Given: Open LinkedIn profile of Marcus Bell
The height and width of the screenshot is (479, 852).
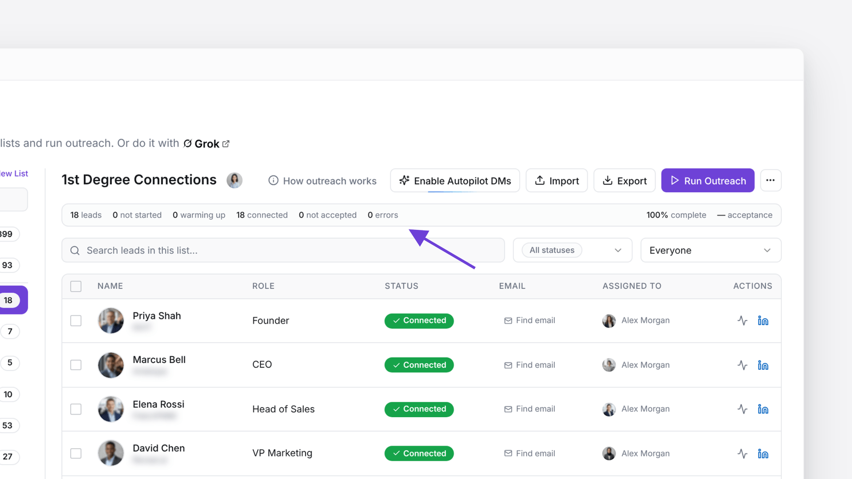Looking at the screenshot, I should tap(763, 365).
